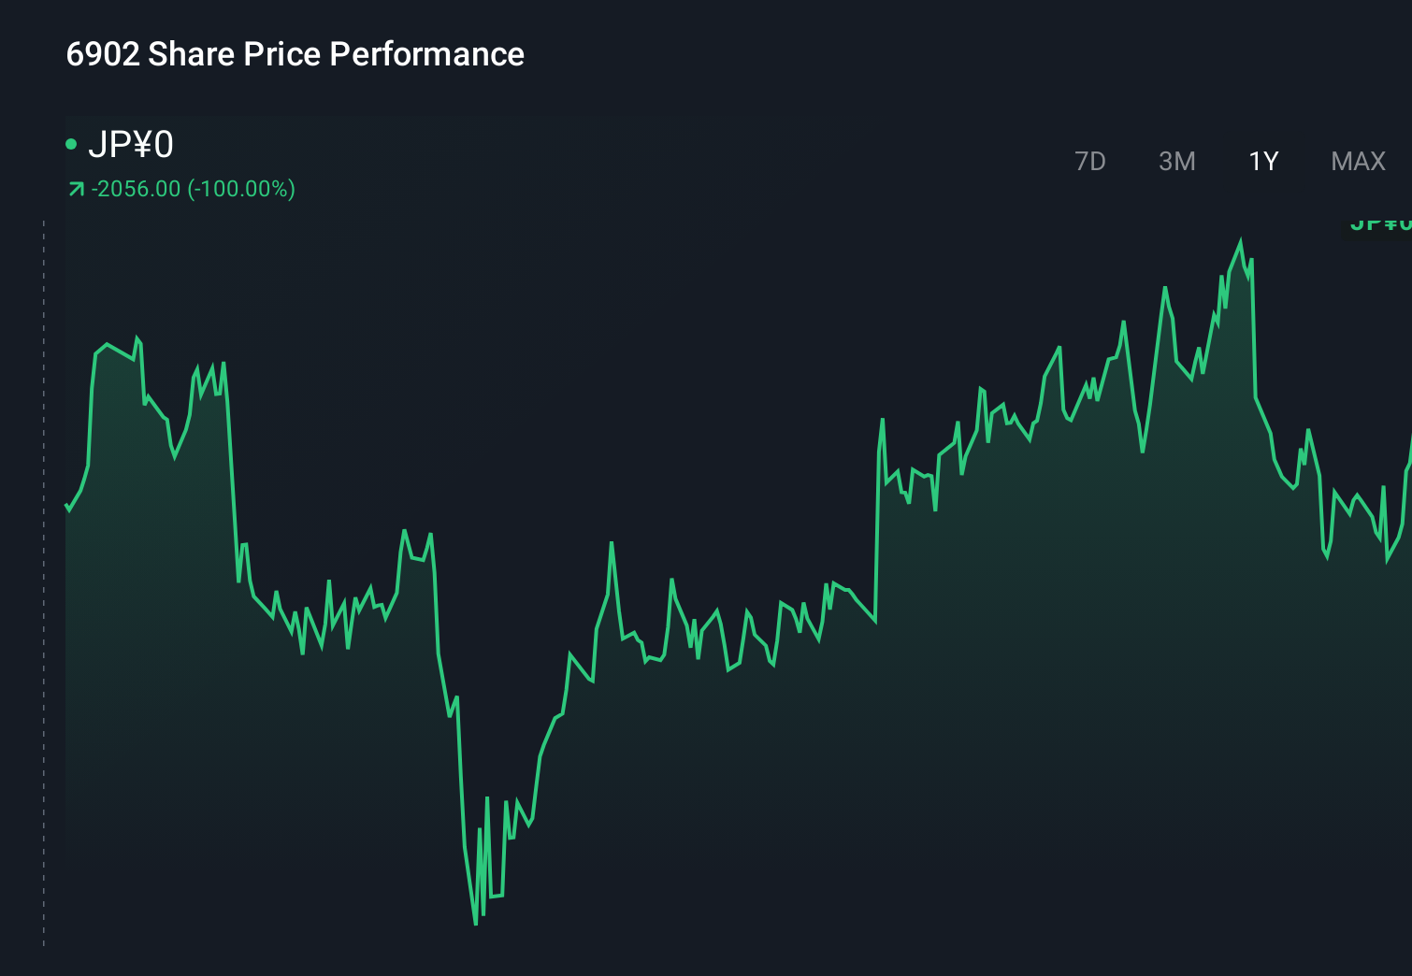Viewport: 1412px width, 976px height.
Task: Click the first major peak on the left
Action: tap(136, 335)
